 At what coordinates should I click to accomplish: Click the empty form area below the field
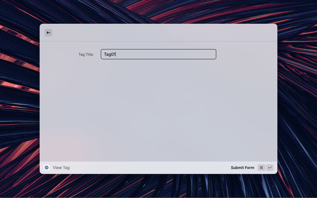point(158,109)
